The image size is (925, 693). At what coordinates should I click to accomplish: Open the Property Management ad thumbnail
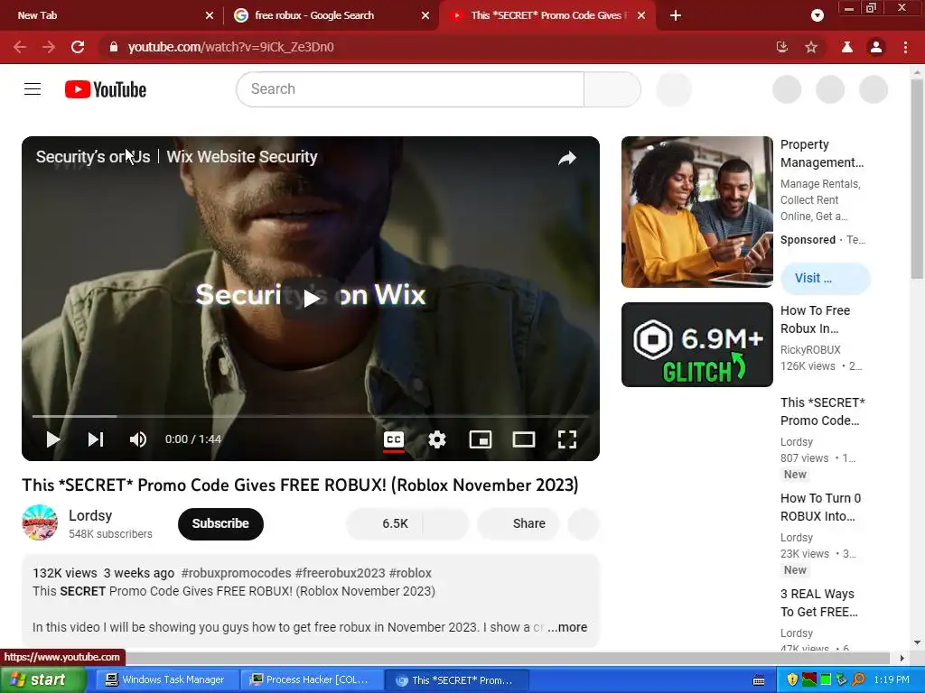(x=697, y=212)
